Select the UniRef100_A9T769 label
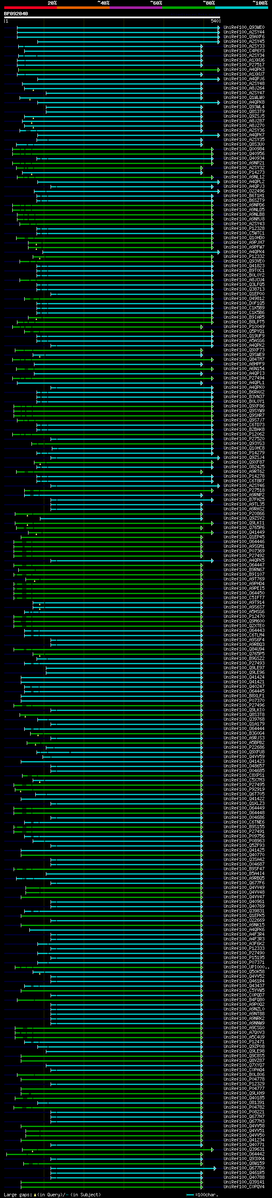 [x=244, y=580]
